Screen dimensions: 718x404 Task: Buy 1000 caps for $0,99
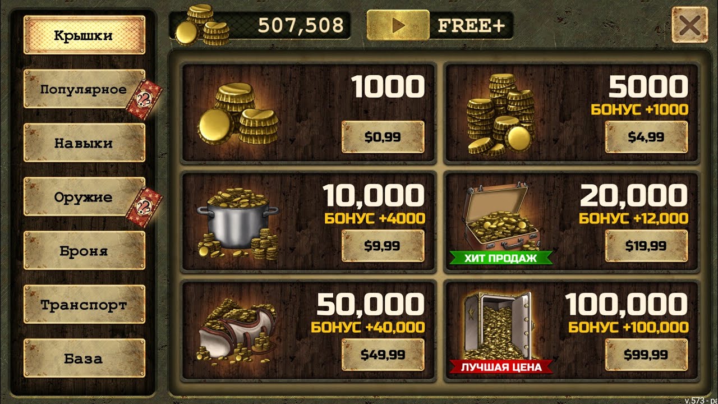click(383, 137)
